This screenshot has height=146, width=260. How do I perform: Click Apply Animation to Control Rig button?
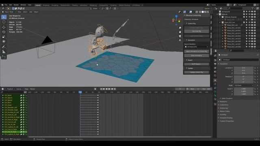click(x=197, y=52)
